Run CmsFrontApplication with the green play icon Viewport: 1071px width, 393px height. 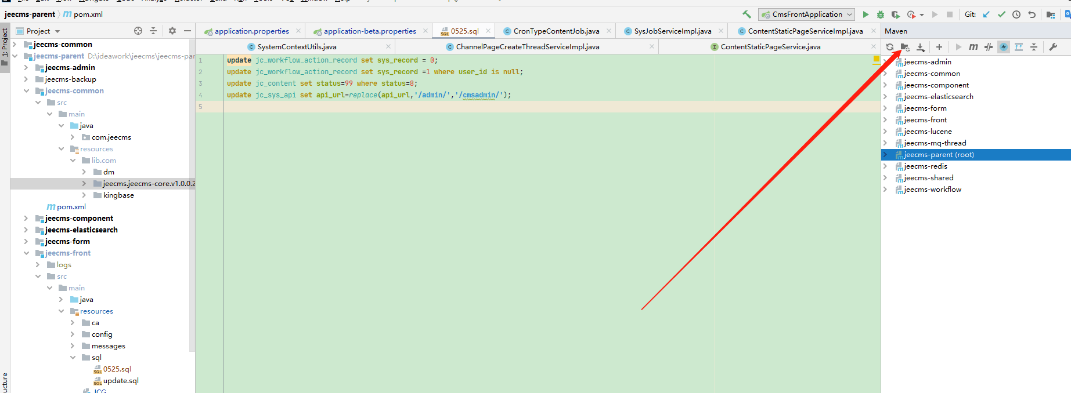click(866, 14)
